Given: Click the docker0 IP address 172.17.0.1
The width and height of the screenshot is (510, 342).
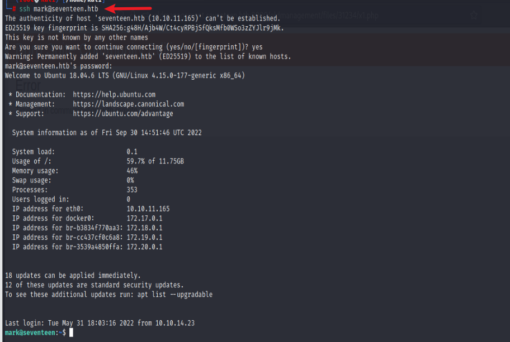Looking at the screenshot, I should tap(144, 218).
